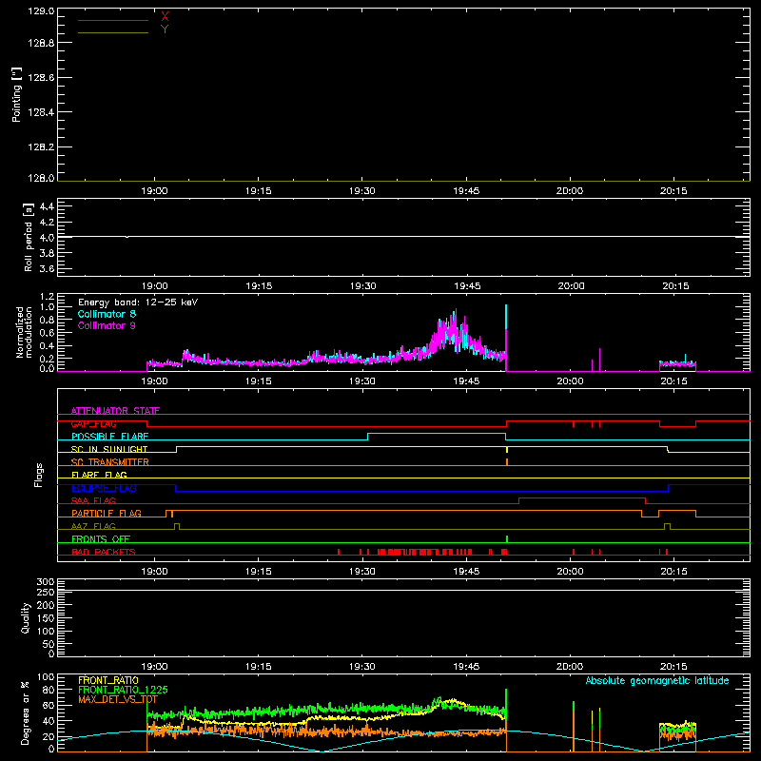
Task: Click the Energy band: 12-25 keV annotation
Action: [x=138, y=302]
